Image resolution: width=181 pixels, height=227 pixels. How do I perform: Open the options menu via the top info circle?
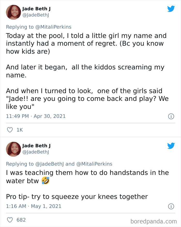pos(171,117)
